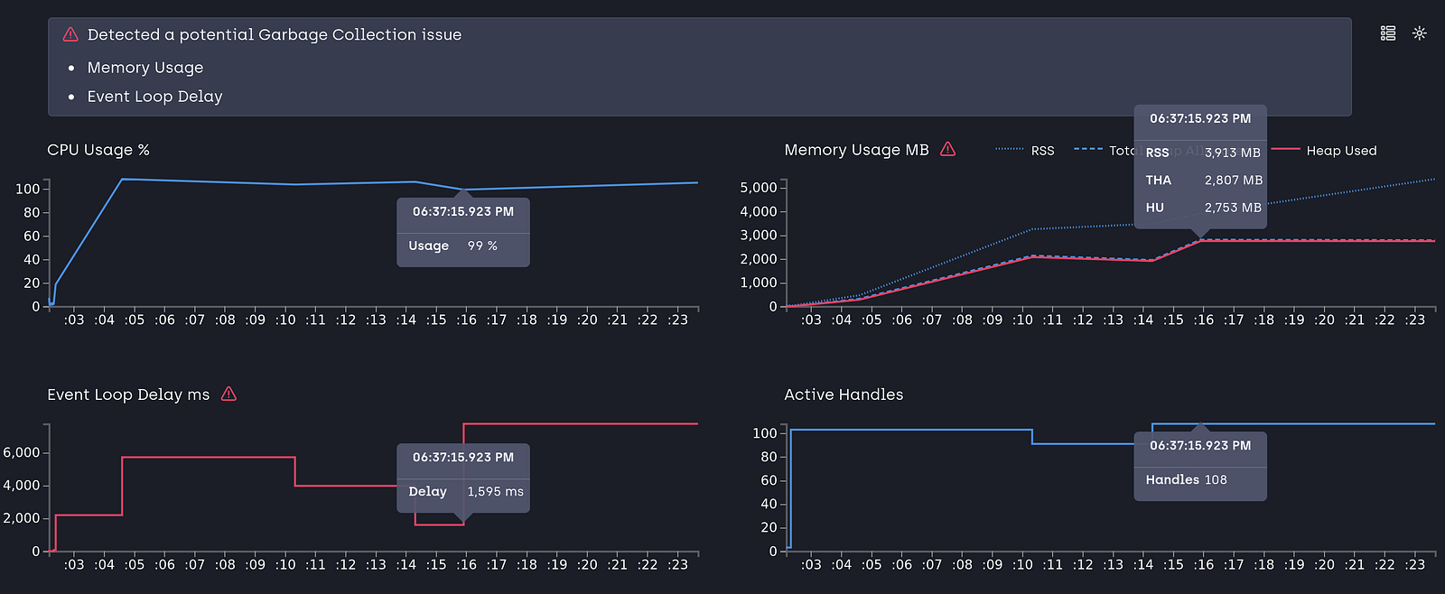Click the Handles 108 tooltip

[x=1200, y=466]
